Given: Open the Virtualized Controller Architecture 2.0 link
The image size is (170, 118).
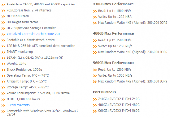Looking at the screenshot, I should (x=33, y=34).
